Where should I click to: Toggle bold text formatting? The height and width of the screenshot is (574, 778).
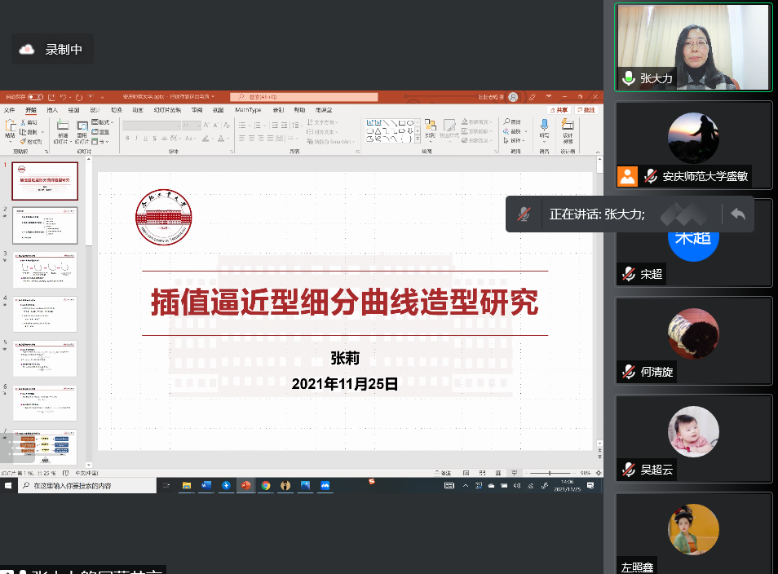(x=126, y=139)
